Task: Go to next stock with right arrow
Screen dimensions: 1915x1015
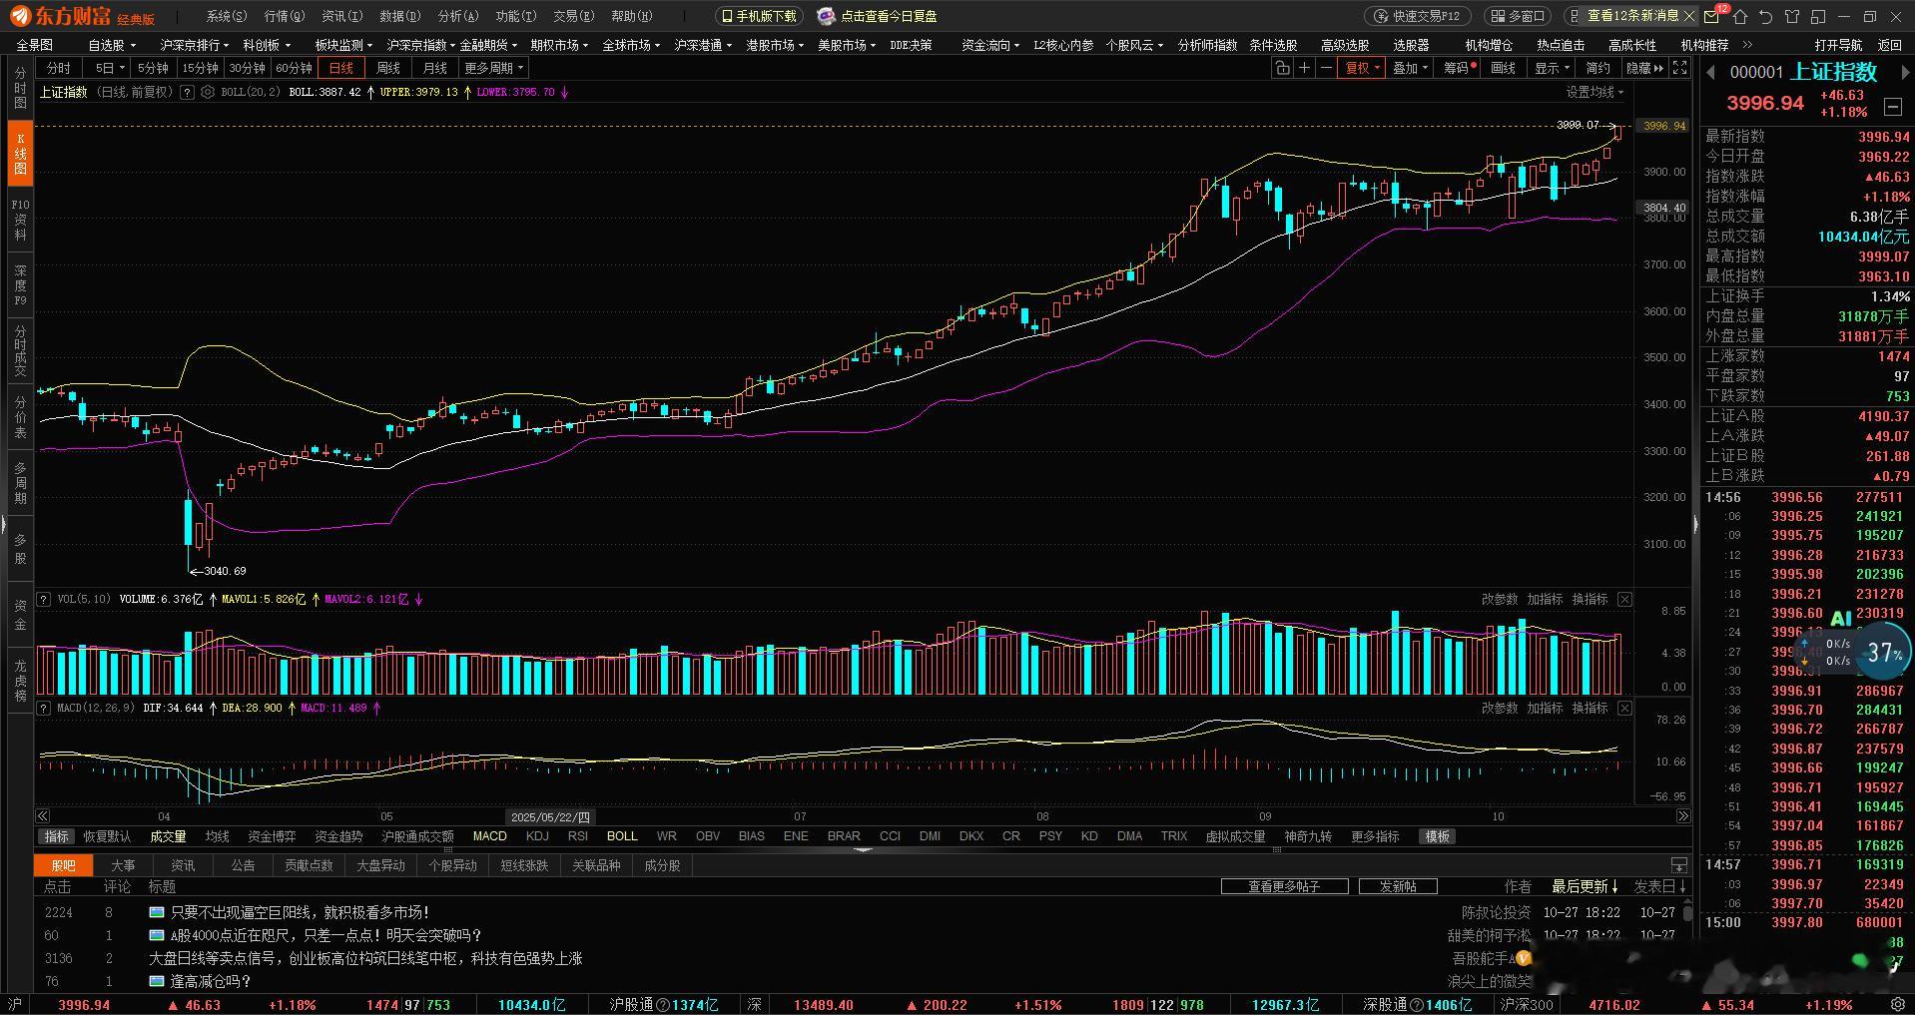Action: click(x=1905, y=73)
